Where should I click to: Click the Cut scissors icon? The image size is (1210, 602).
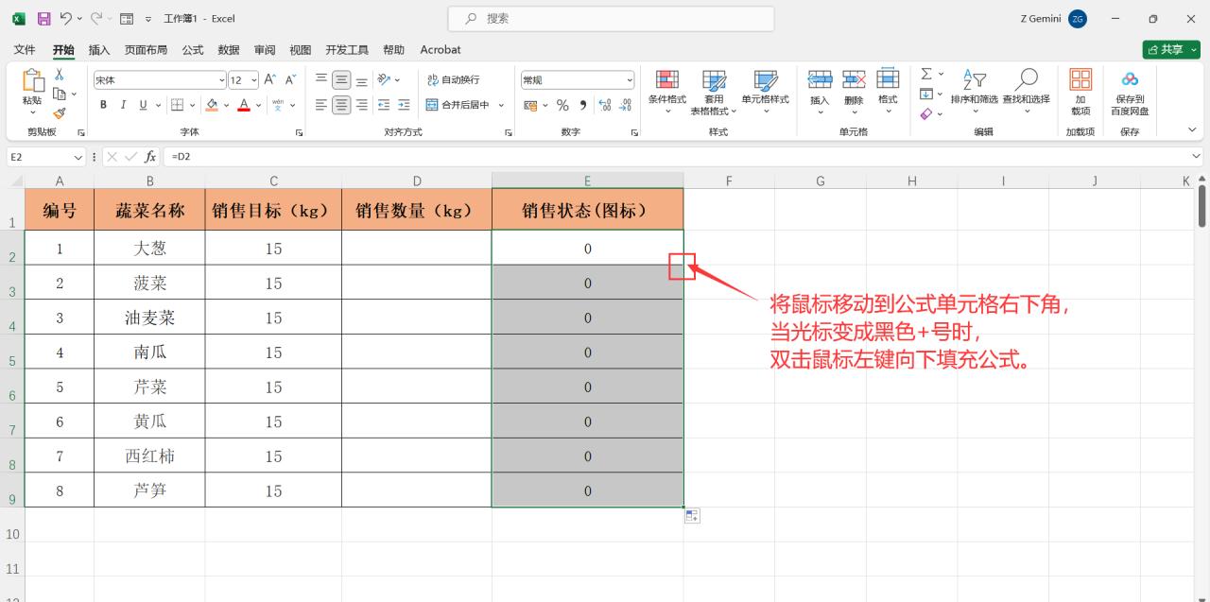click(x=60, y=75)
